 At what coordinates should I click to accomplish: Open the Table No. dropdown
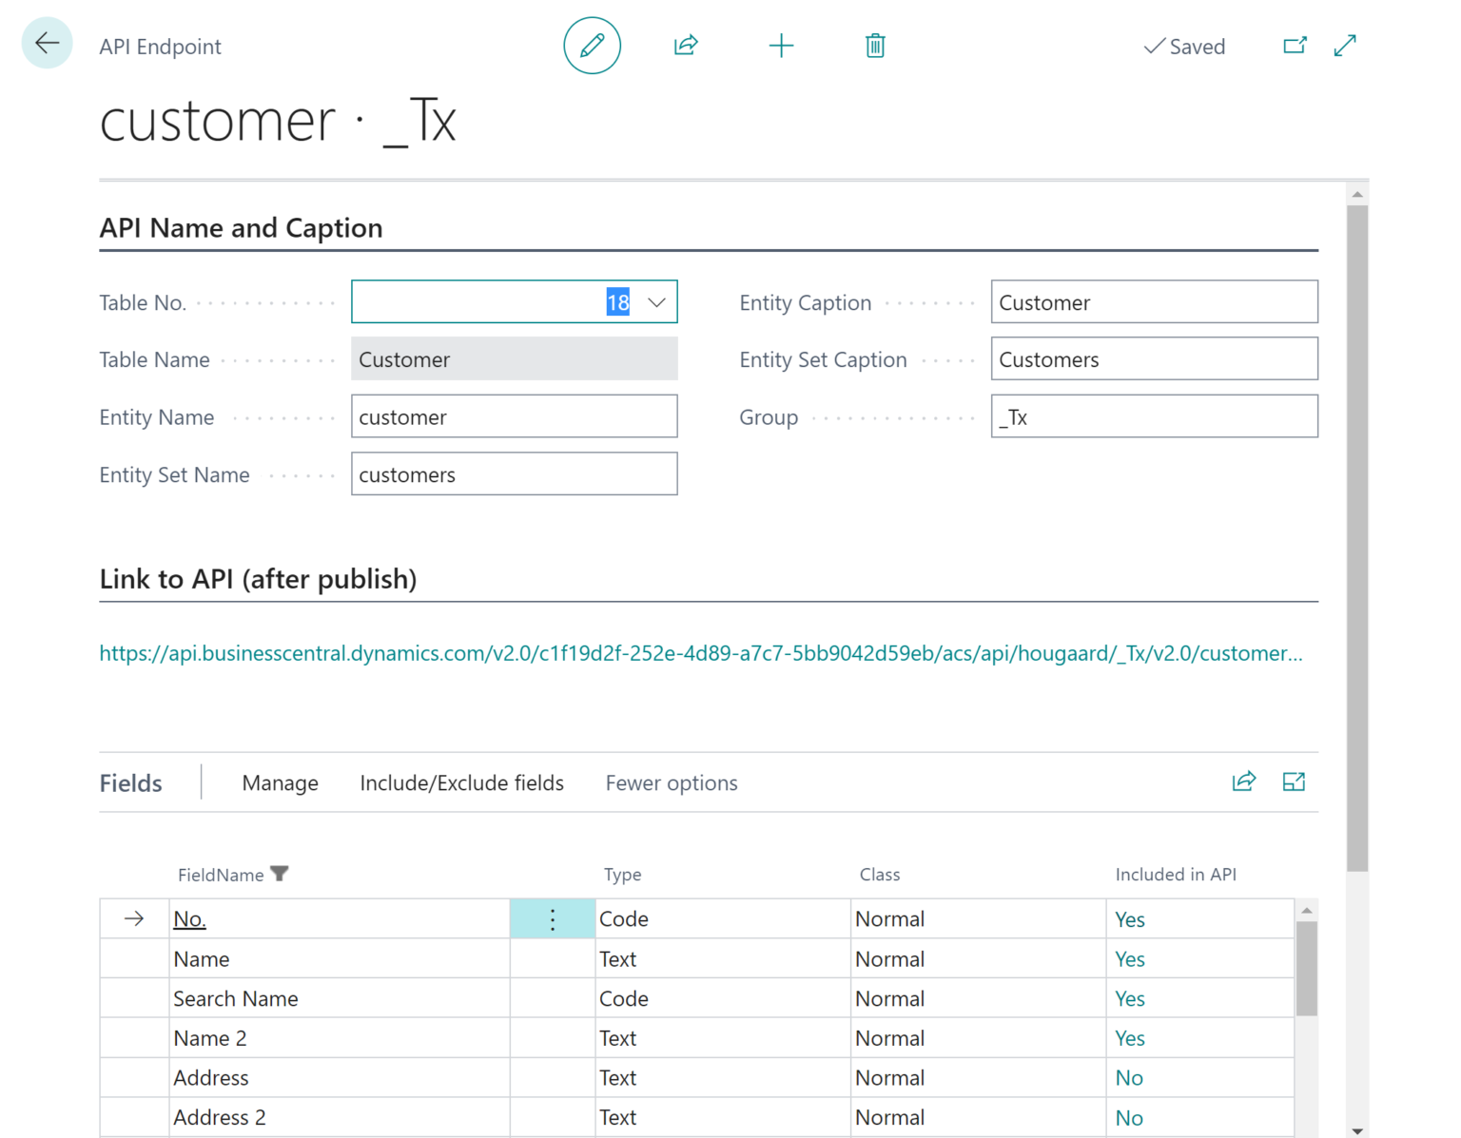coord(656,302)
